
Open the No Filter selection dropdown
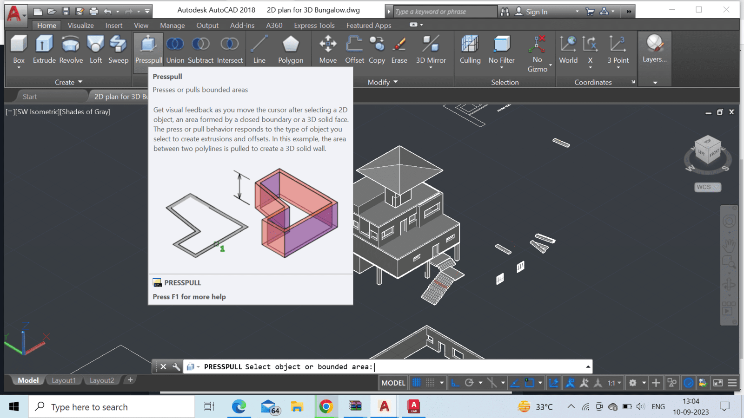pos(502,52)
